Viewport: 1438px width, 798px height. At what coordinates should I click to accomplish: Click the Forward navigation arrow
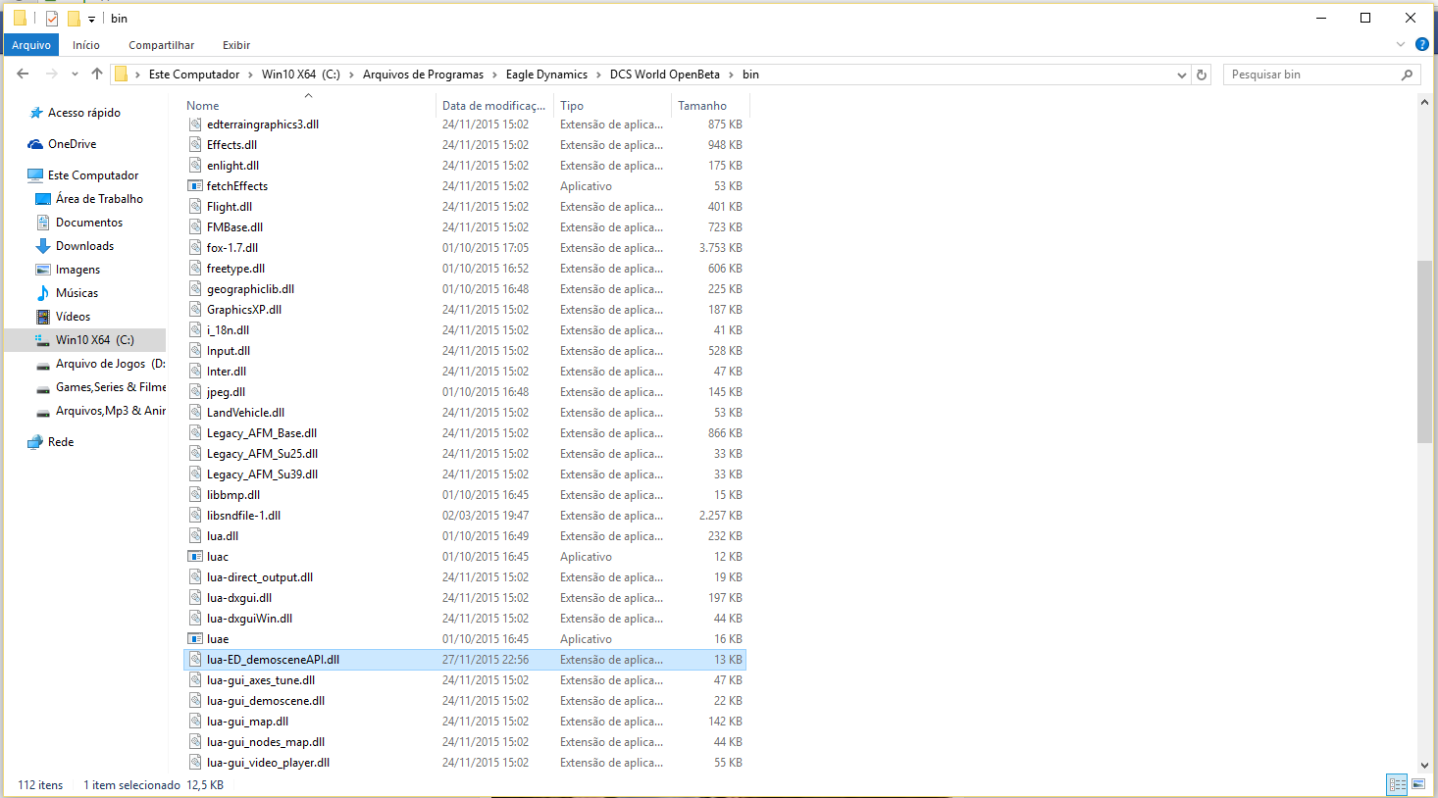[52, 74]
